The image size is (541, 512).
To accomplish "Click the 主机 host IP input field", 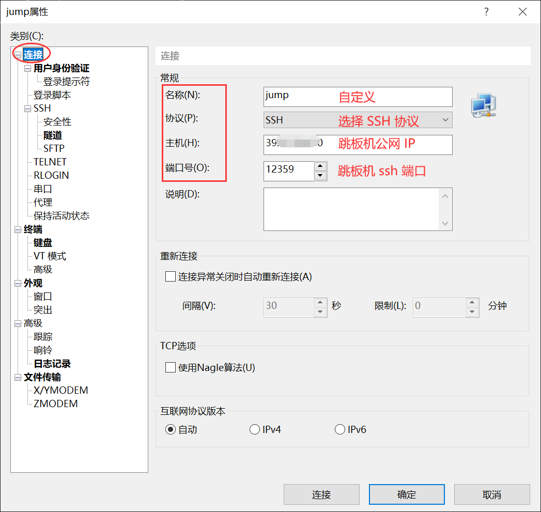I will [x=358, y=145].
